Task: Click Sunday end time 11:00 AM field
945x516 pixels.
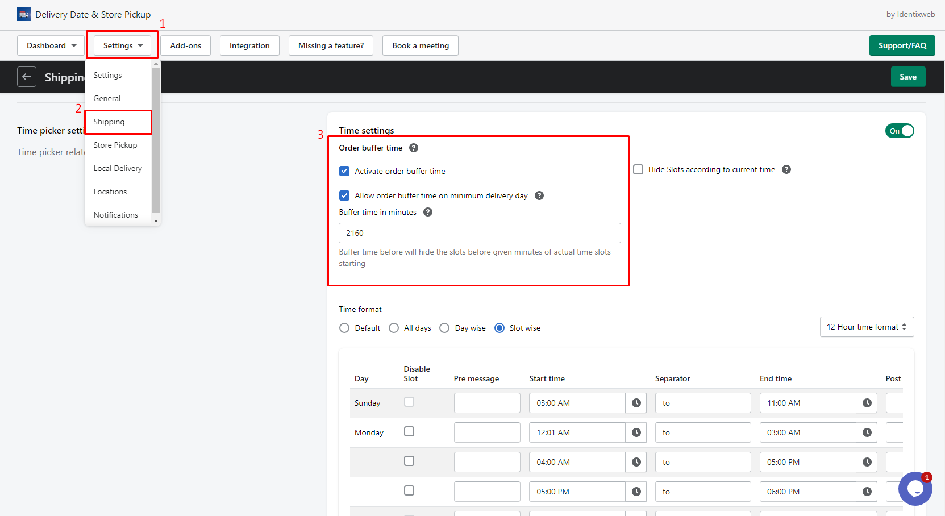Action: click(808, 403)
